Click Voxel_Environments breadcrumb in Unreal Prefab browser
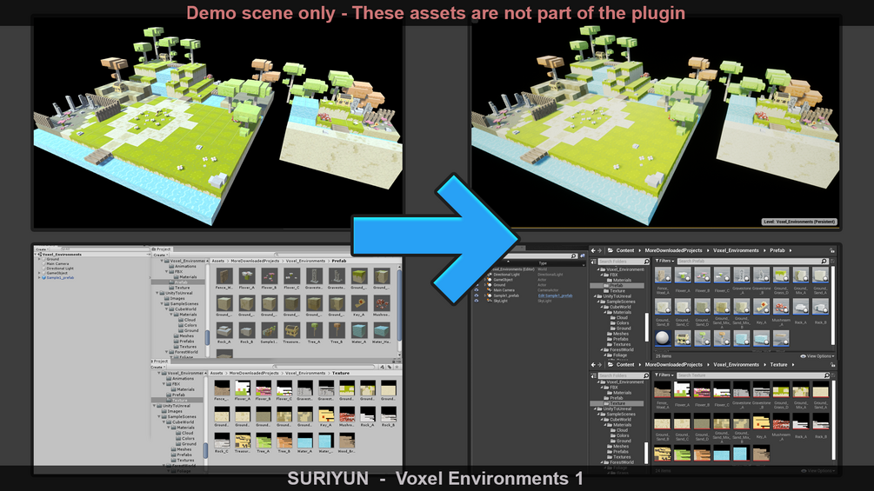 (x=736, y=250)
